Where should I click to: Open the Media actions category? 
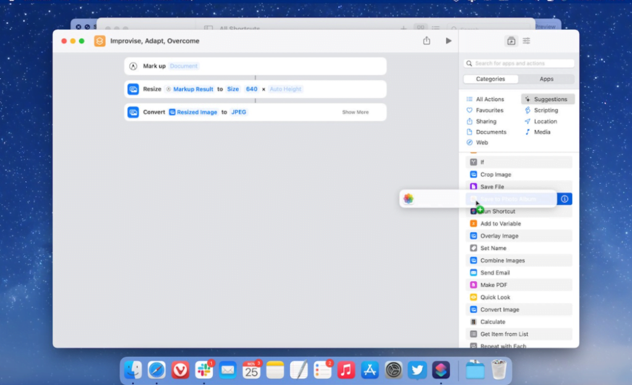pyautogui.click(x=543, y=132)
